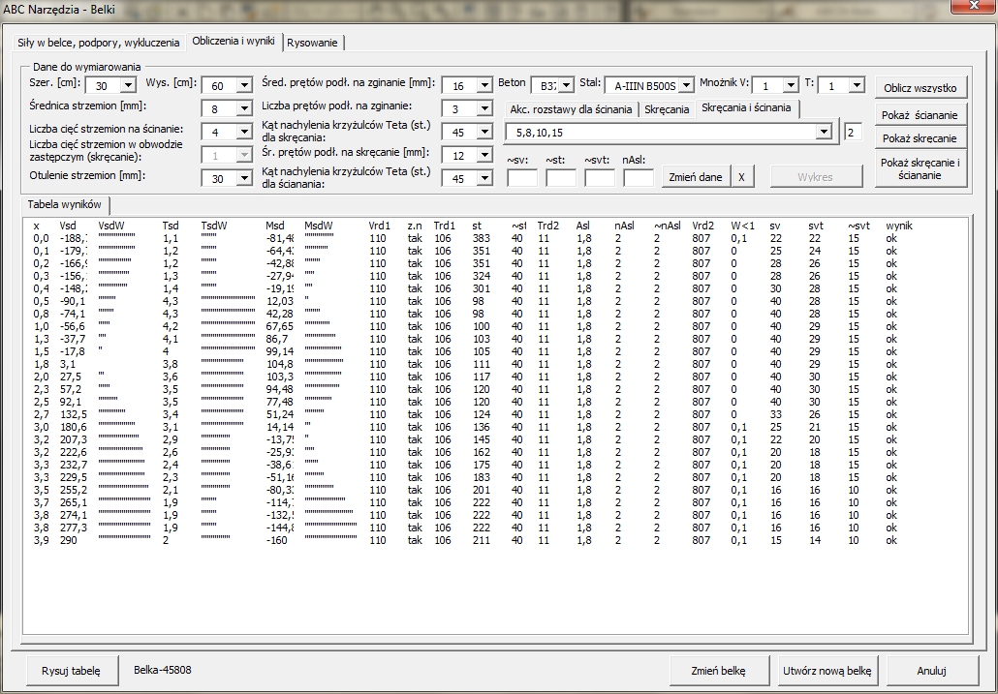998x694 pixels.
Task: Open the Mnożnik V multiplier dropdown
Action: tap(791, 86)
